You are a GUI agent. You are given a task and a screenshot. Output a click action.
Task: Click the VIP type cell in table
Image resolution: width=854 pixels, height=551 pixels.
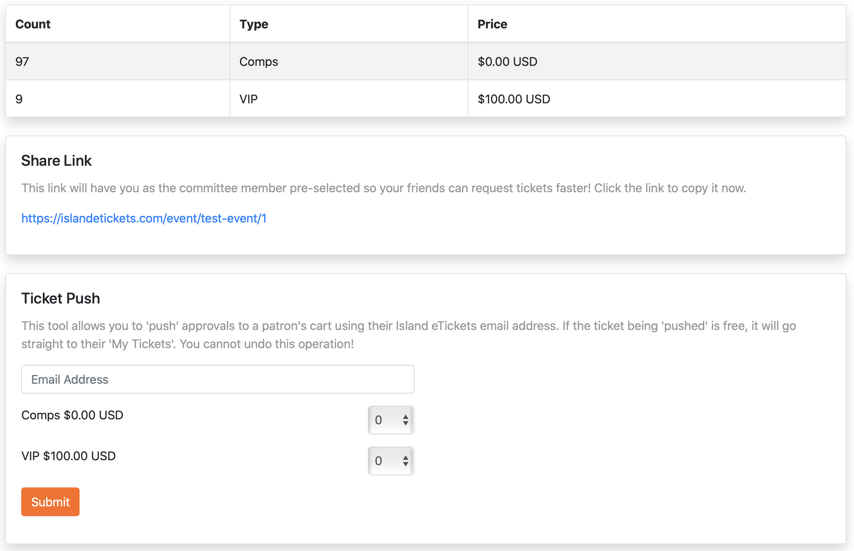pyautogui.click(x=249, y=99)
